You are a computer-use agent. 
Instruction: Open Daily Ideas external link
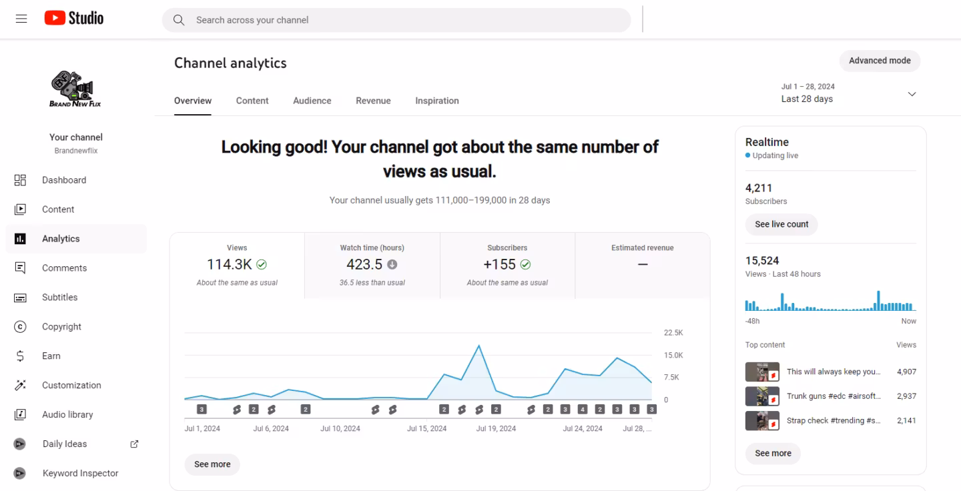[133, 444]
